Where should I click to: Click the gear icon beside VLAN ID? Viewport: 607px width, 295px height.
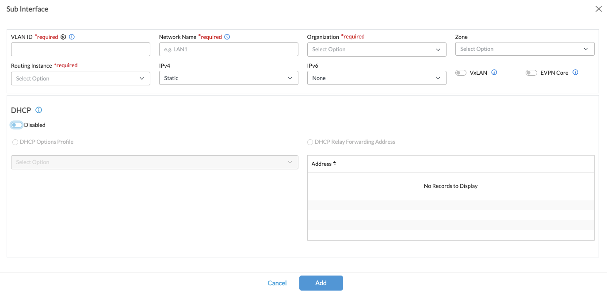tap(63, 37)
